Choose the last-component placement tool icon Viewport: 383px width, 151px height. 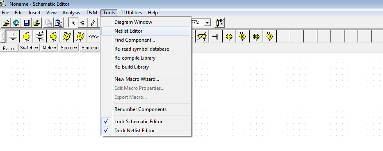point(83,23)
